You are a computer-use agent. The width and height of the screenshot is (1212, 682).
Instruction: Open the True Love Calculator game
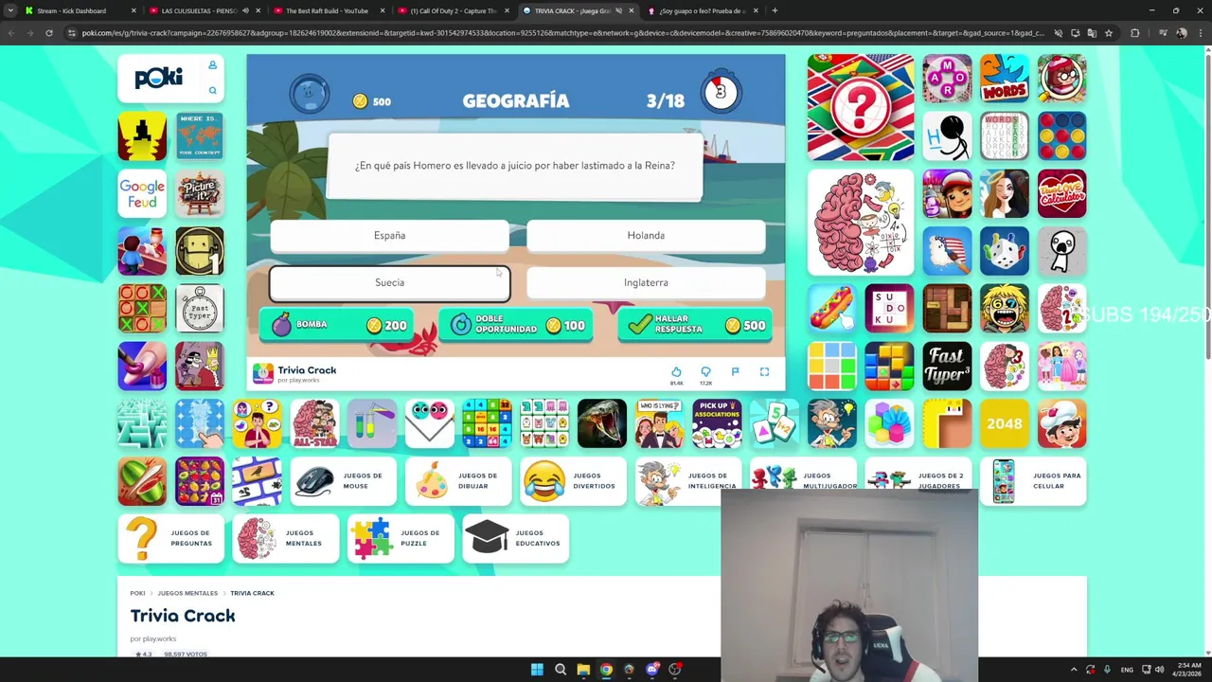(1061, 194)
